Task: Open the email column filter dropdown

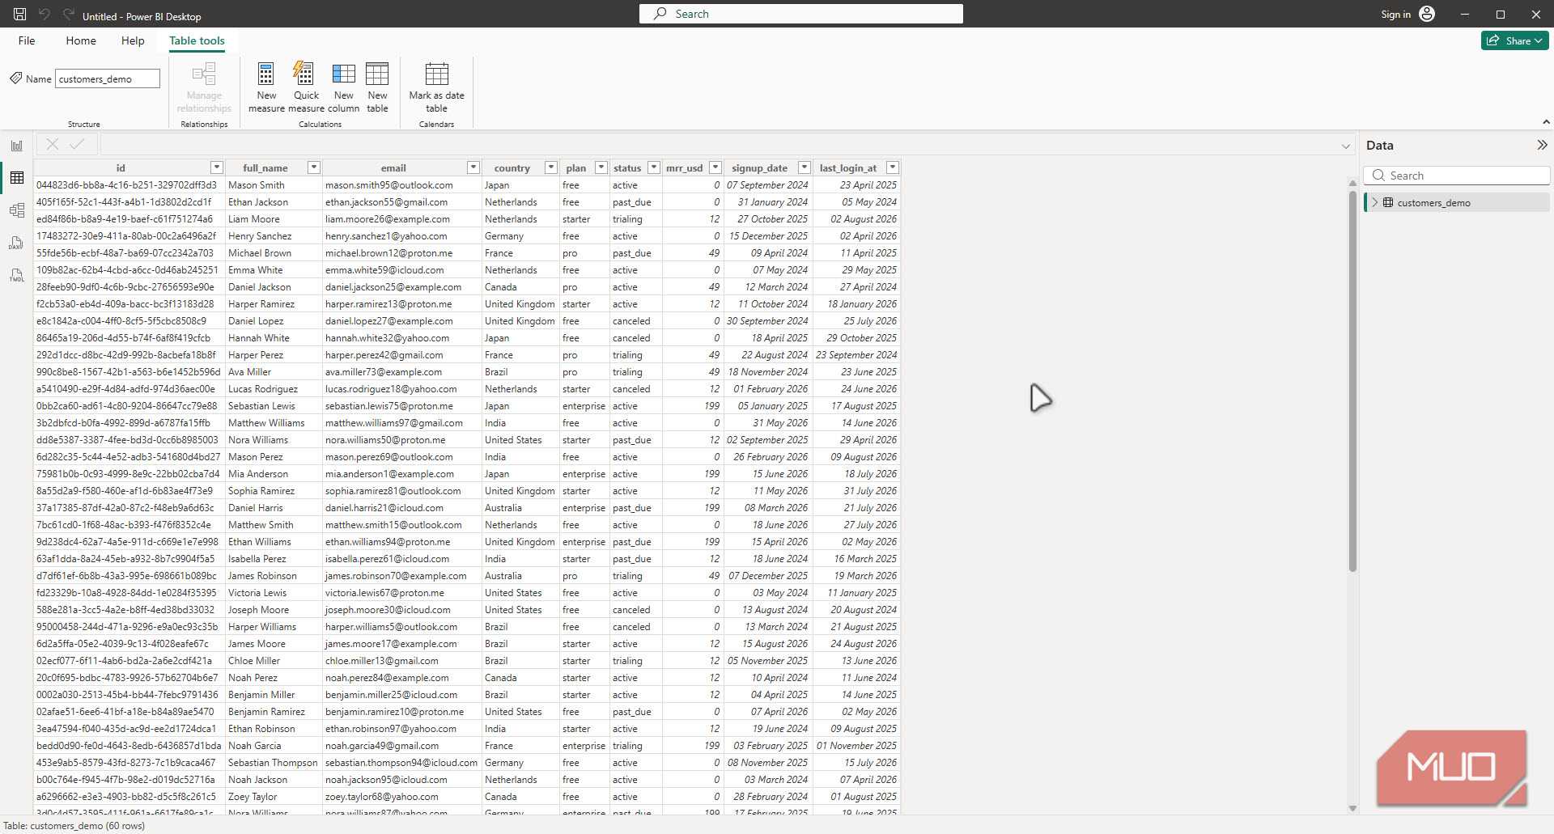Action: pyautogui.click(x=473, y=167)
